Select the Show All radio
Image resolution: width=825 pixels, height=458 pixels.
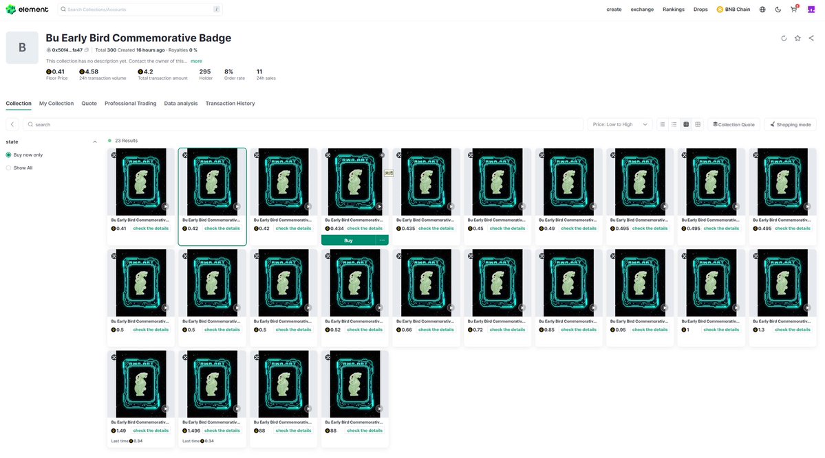(x=8, y=168)
